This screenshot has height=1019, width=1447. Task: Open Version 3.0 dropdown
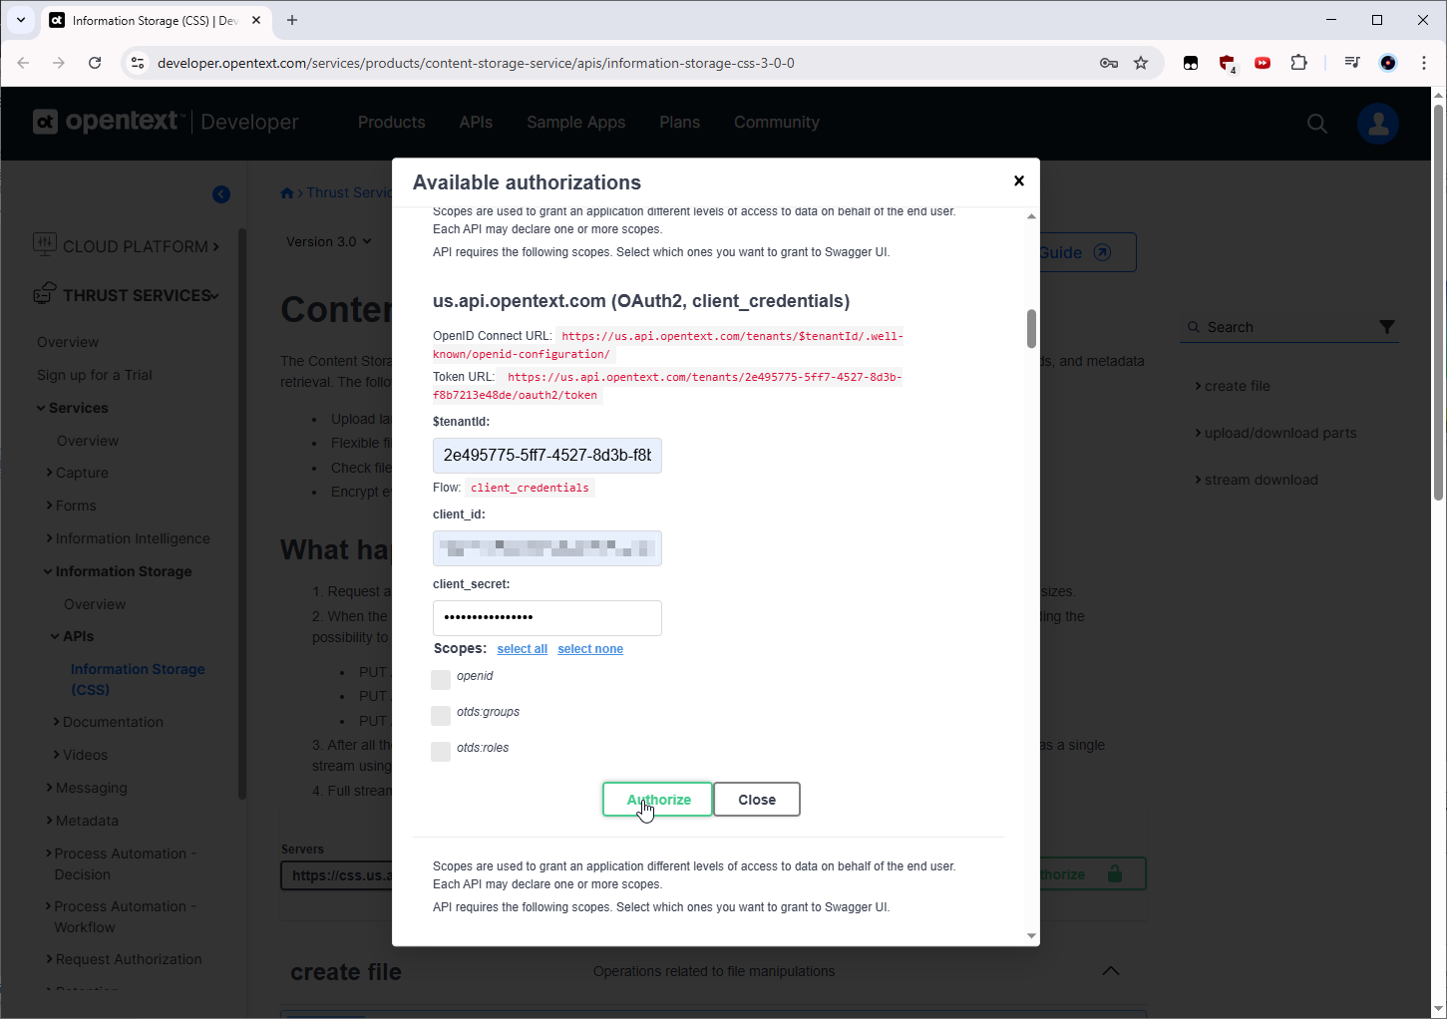point(329,241)
